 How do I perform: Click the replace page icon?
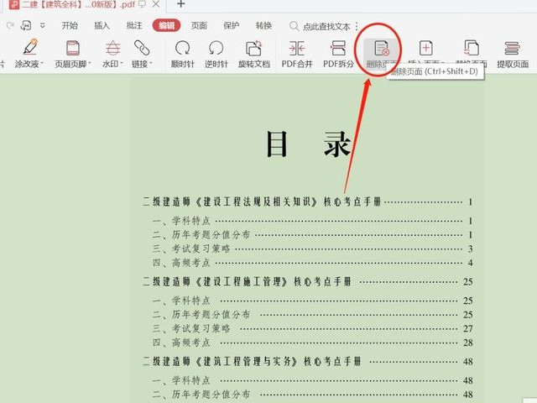coord(472,48)
